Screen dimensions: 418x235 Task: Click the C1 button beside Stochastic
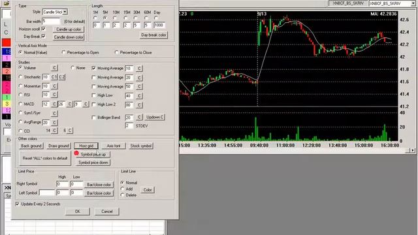pos(54,77)
